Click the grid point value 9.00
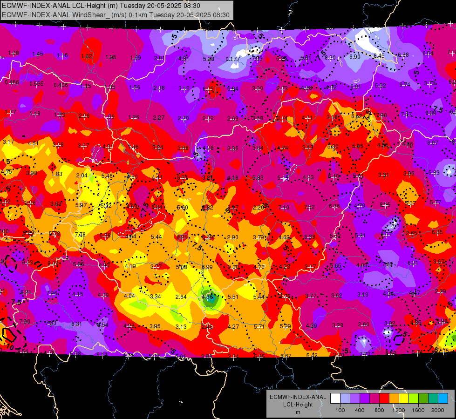Viewport: 456px width, 419px height. click(x=233, y=267)
